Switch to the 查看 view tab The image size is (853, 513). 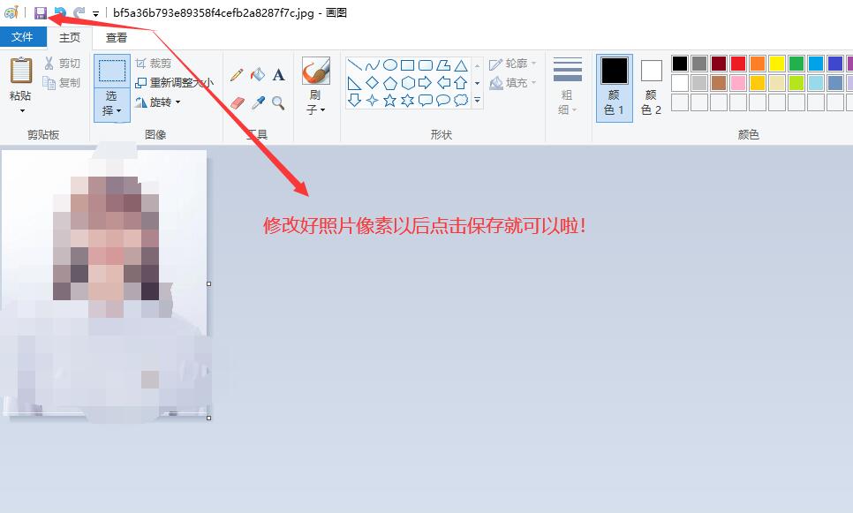tap(117, 37)
